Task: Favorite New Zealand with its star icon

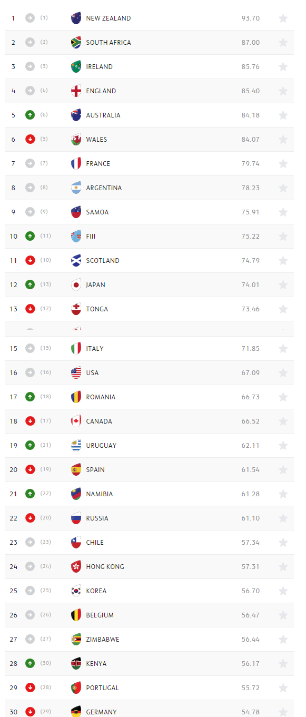Action: pos(283,18)
